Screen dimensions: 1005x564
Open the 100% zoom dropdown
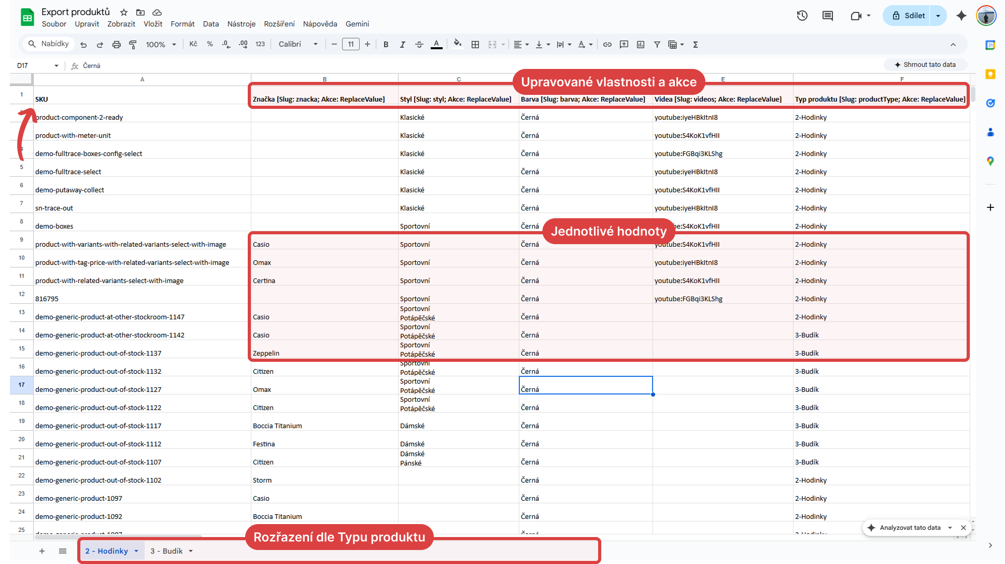click(x=161, y=45)
